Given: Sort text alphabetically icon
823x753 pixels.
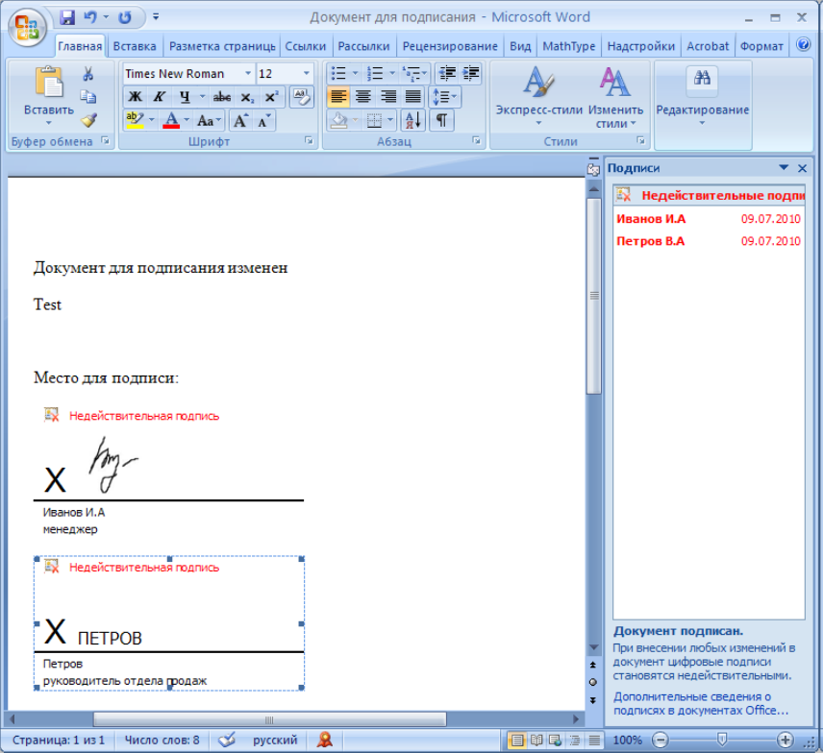Looking at the screenshot, I should coord(413,121).
